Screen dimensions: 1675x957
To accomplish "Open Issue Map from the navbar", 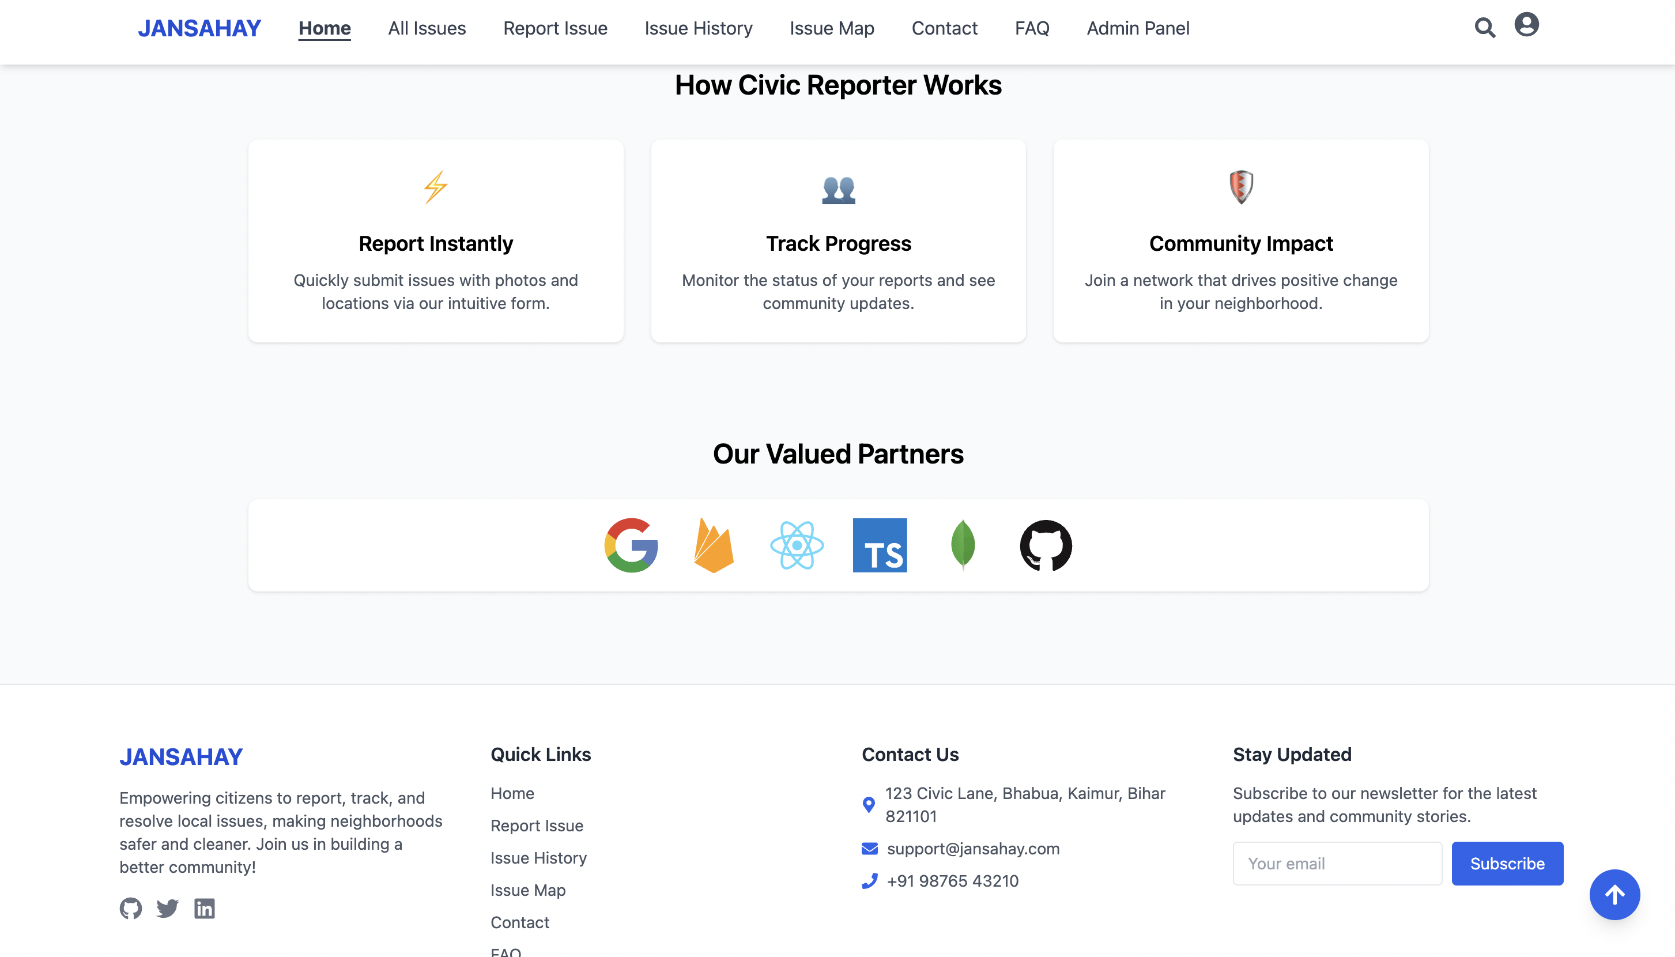I will 831,28.
